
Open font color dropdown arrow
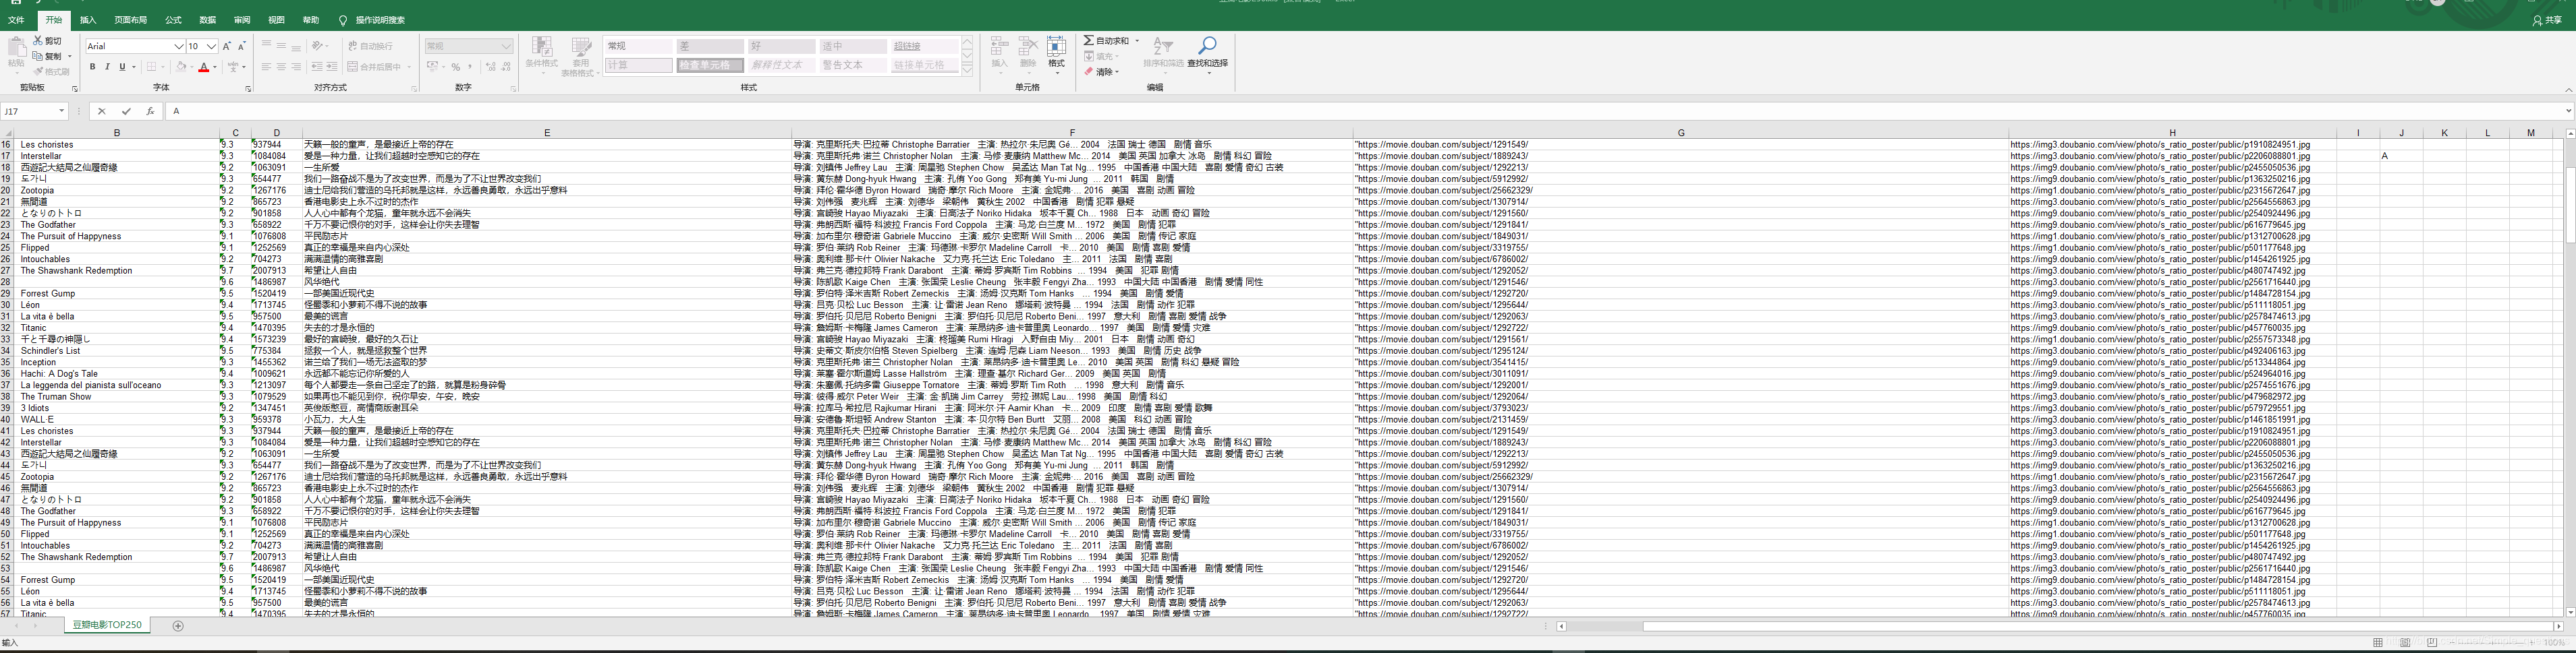[x=216, y=67]
